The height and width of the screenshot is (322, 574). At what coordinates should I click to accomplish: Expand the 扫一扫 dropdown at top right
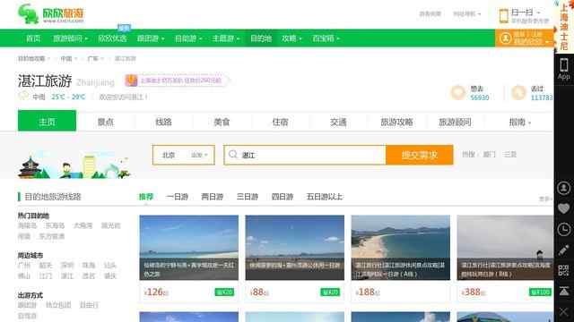pos(526,13)
